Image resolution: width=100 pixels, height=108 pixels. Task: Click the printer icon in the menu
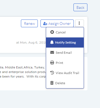(52, 63)
